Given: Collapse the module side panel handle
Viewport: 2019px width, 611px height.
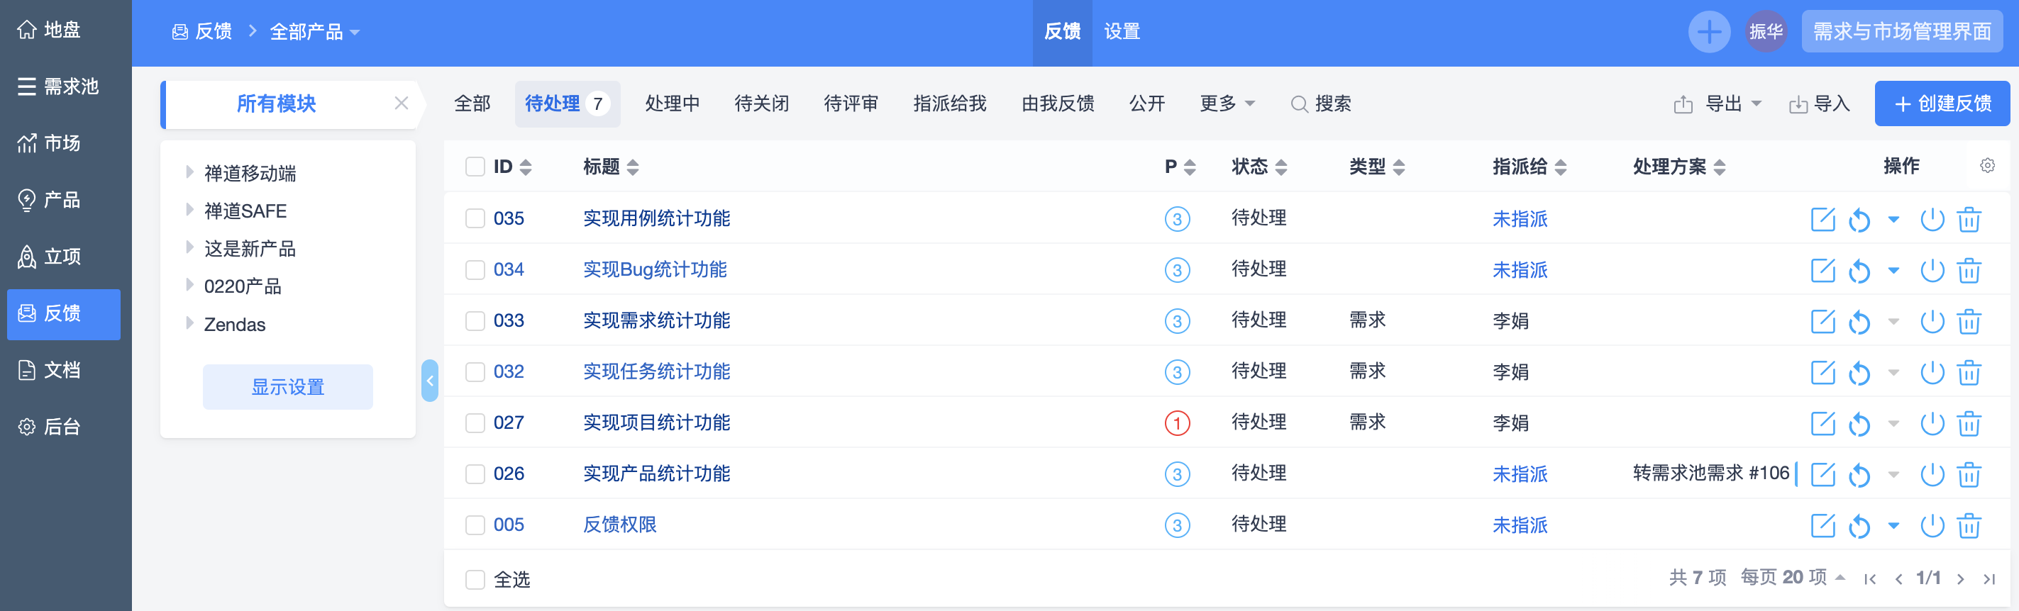Looking at the screenshot, I should tap(429, 381).
